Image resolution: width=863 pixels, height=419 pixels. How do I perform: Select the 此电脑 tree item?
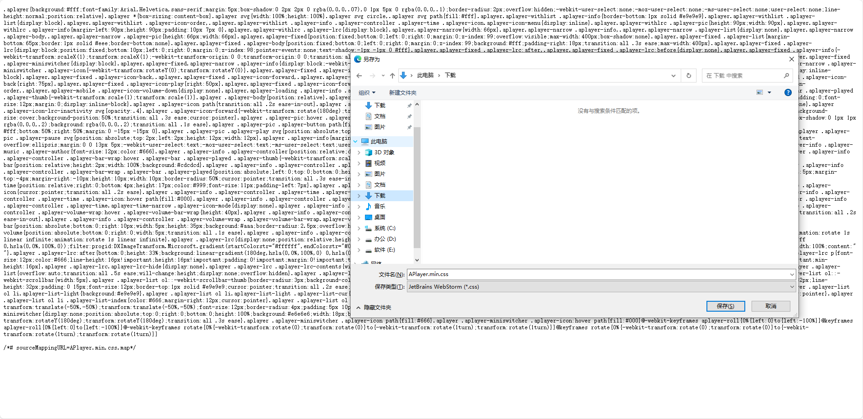(378, 142)
